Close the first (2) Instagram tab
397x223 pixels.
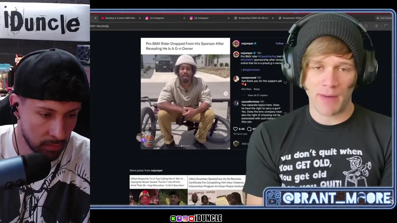184,18
